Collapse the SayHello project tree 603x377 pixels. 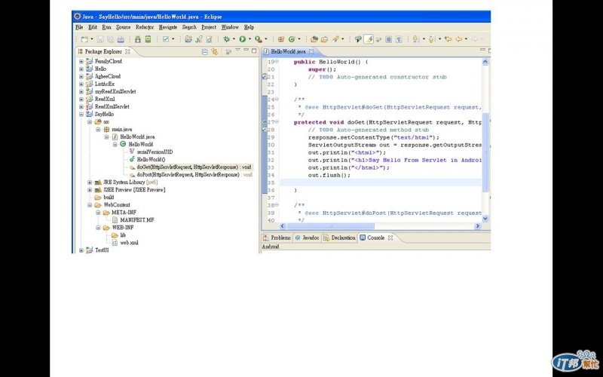coord(81,114)
